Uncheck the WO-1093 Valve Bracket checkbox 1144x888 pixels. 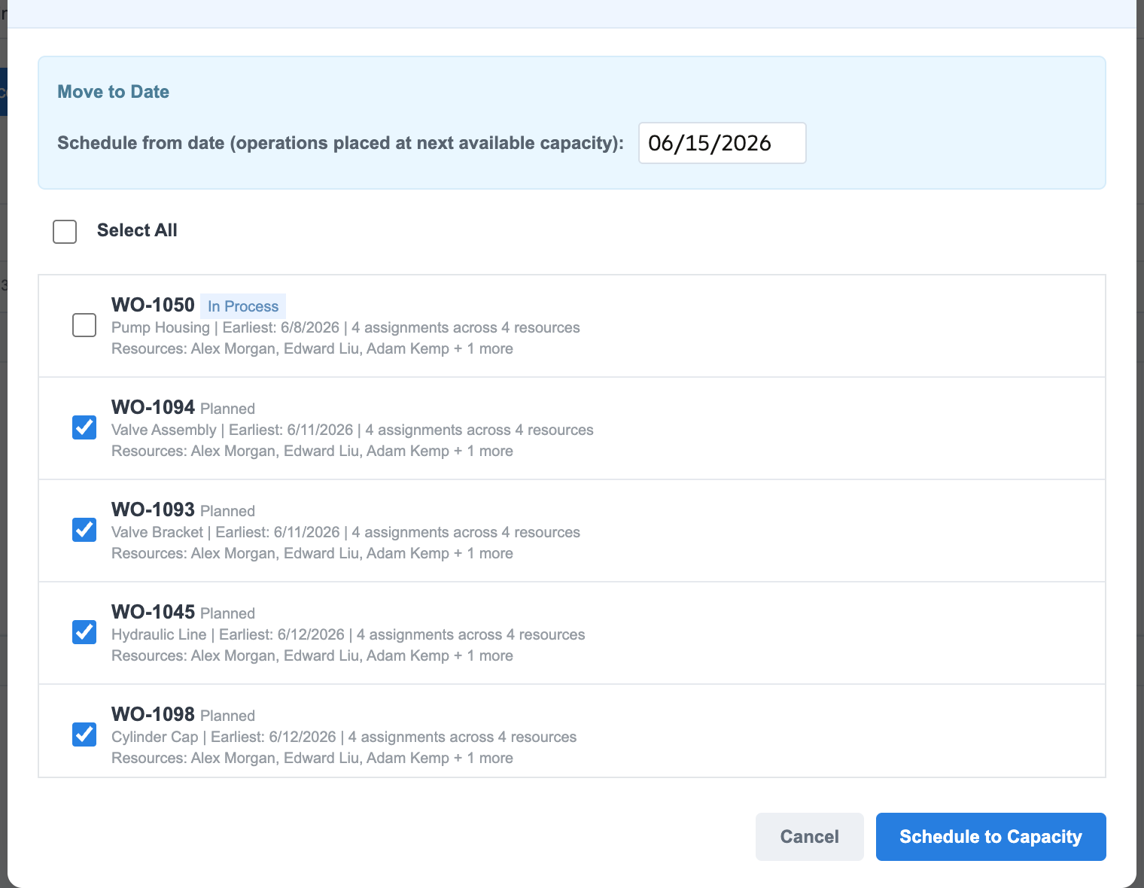coord(84,530)
